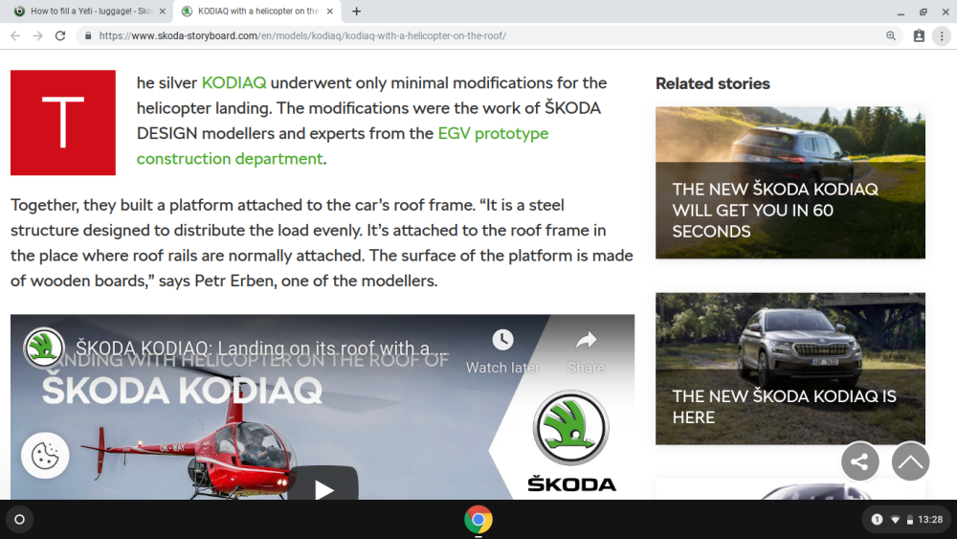Click the address bar URL field
This screenshot has height=539, width=957.
click(x=488, y=36)
